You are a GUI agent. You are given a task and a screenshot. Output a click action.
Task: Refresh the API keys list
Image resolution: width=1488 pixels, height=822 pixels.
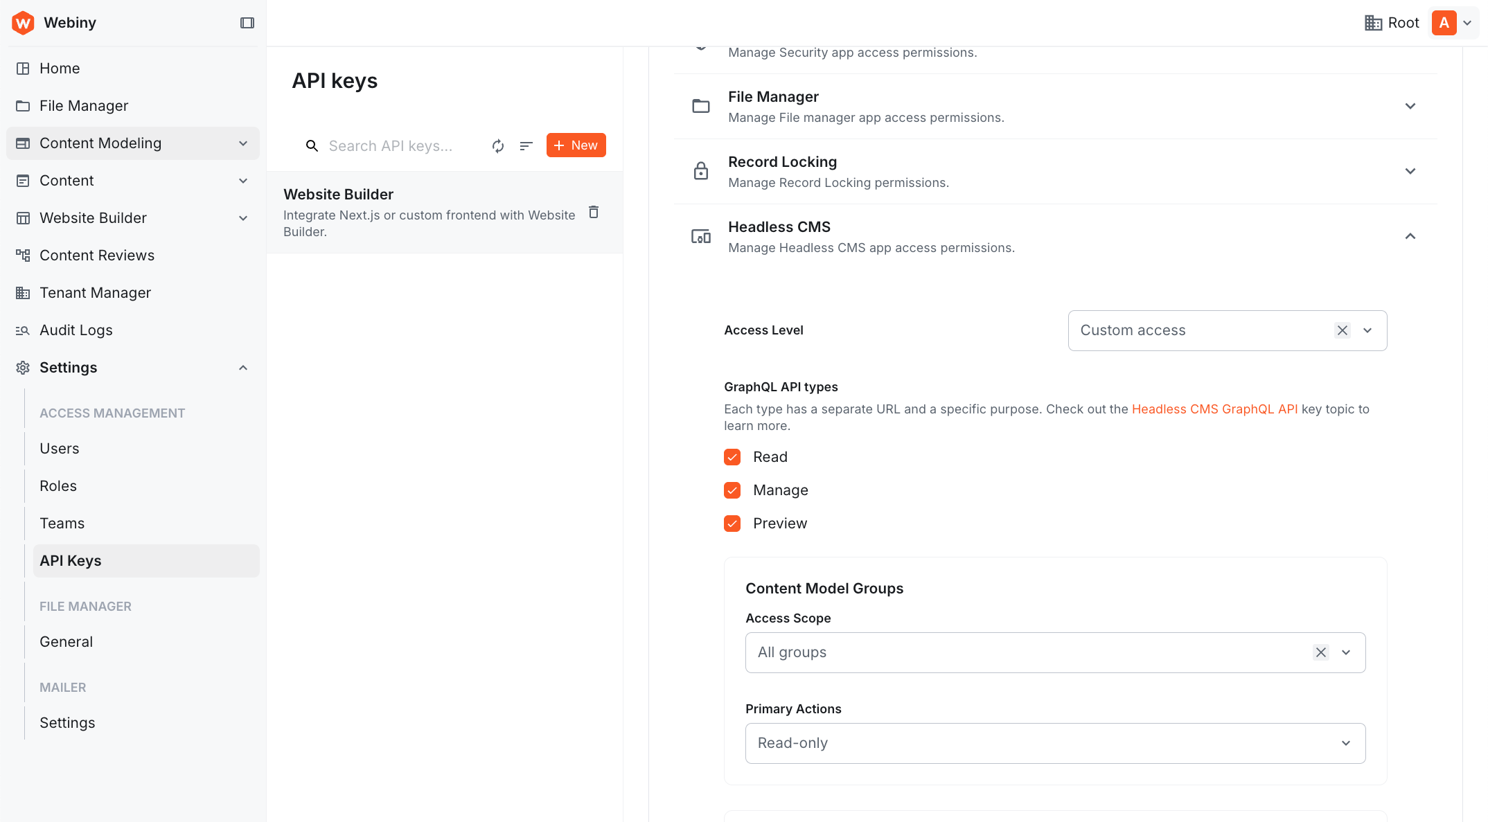(497, 145)
